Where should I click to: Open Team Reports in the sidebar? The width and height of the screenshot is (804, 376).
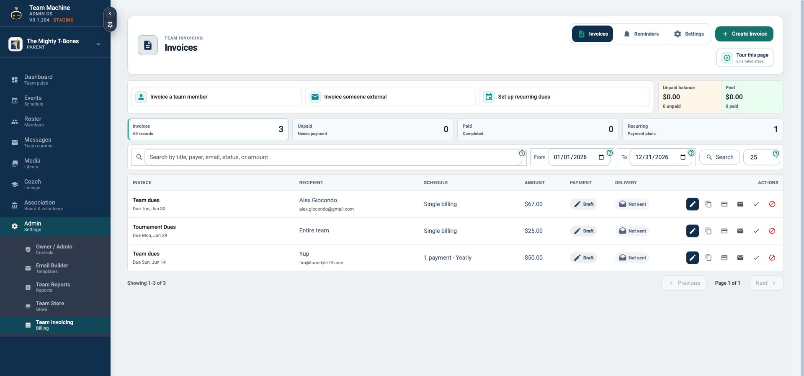coord(55,287)
